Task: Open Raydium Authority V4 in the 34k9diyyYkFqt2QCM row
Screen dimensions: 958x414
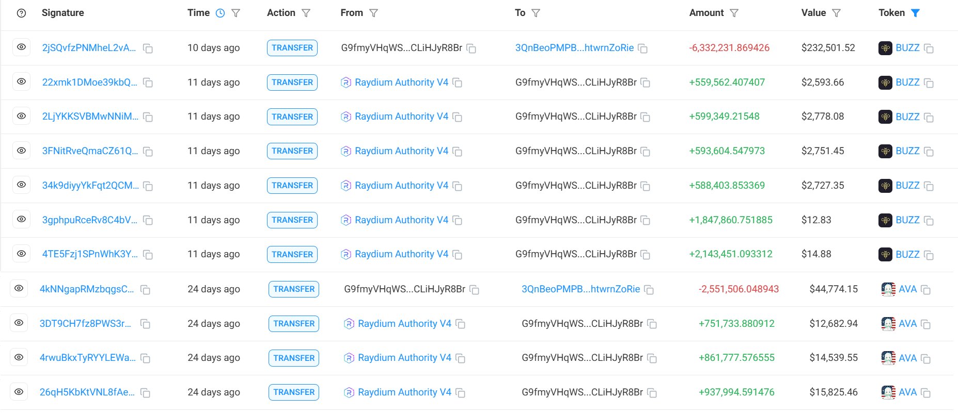Action: 401,186
